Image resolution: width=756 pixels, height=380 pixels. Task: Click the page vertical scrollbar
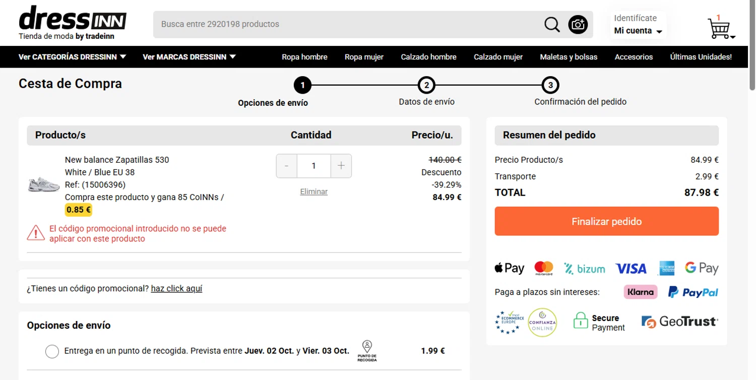(x=752, y=45)
